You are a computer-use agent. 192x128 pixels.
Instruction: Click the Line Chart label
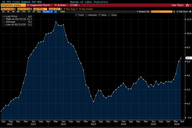(x=177, y=5)
